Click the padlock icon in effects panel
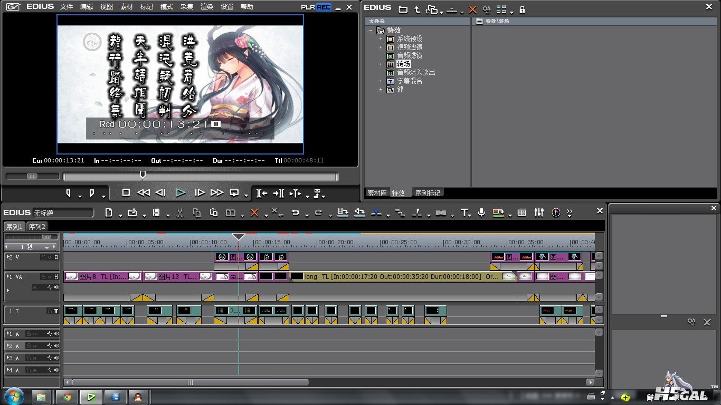Image resolution: width=721 pixels, height=405 pixels. click(x=522, y=9)
